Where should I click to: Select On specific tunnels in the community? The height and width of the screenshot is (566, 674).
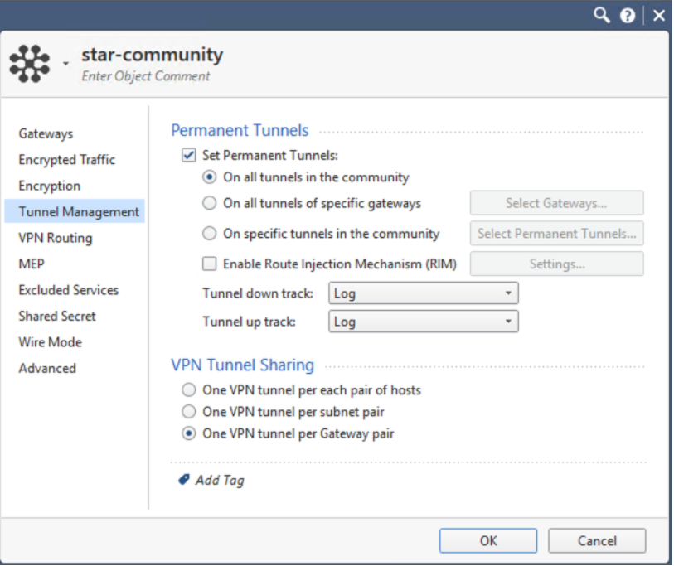(210, 234)
